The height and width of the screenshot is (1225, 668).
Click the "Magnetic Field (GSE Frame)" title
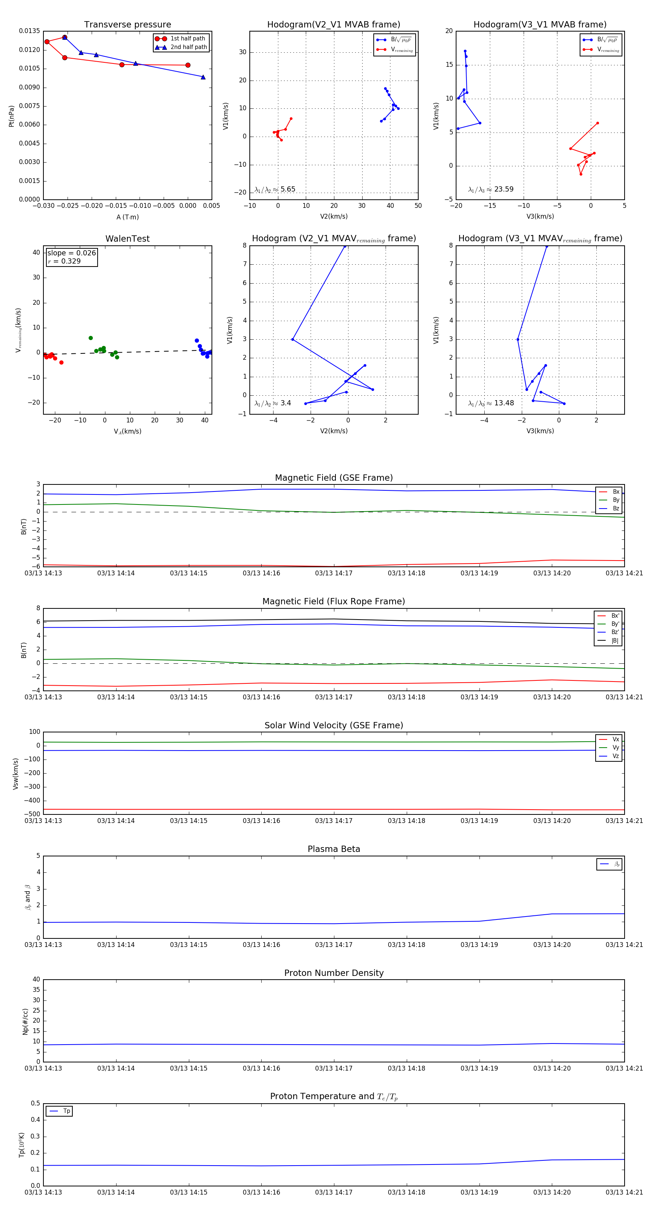click(x=334, y=478)
